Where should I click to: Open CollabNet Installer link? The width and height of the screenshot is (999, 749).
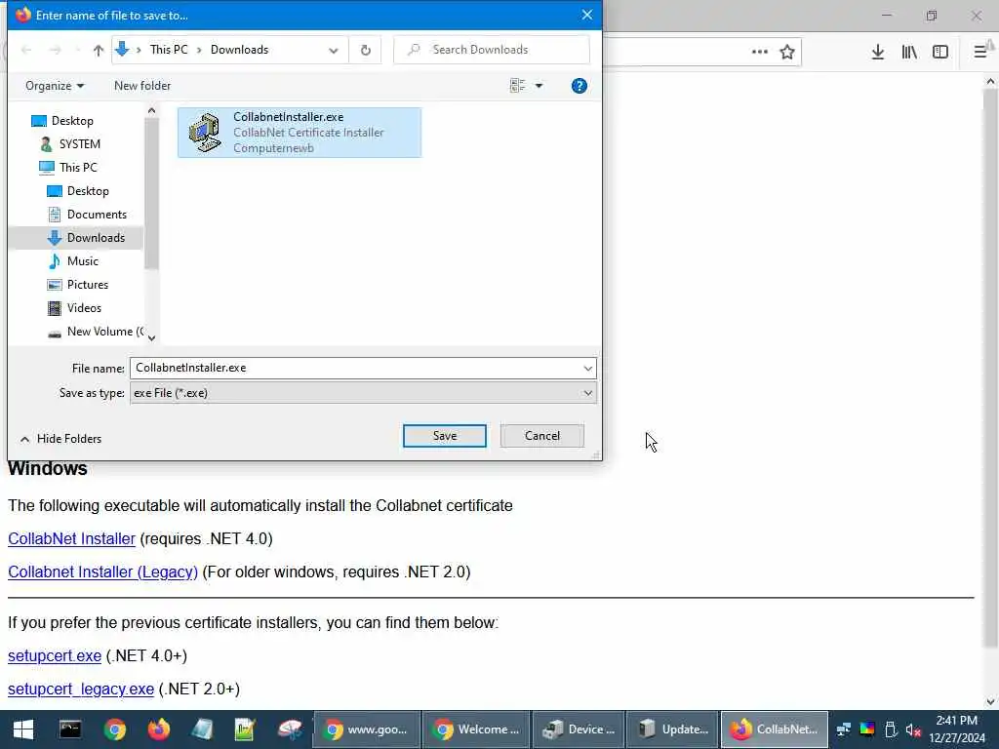point(72,538)
